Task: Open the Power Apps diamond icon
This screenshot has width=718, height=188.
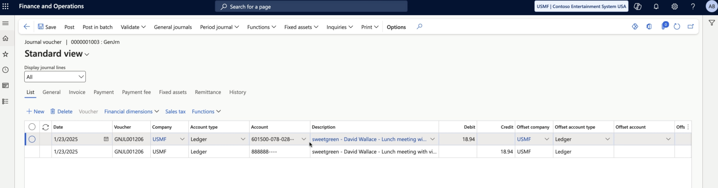Action: 635,26
